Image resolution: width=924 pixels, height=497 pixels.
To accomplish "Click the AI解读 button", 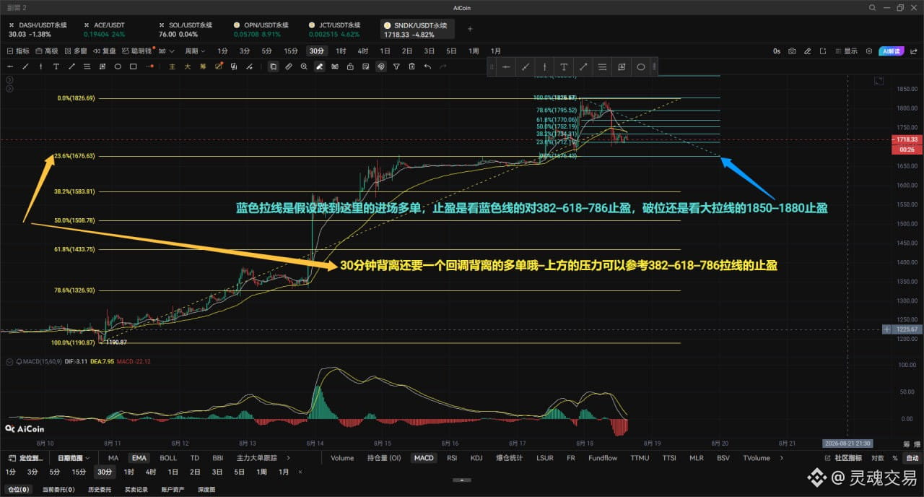I will [x=891, y=51].
